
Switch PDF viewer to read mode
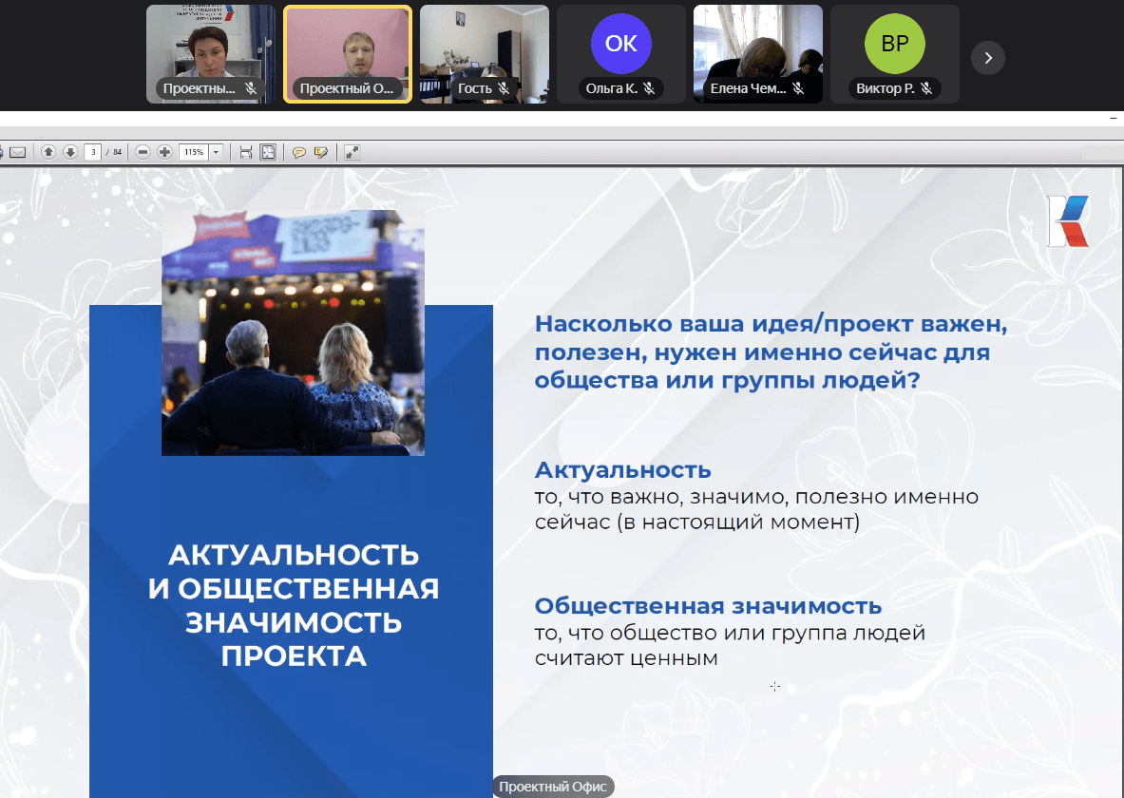(352, 152)
